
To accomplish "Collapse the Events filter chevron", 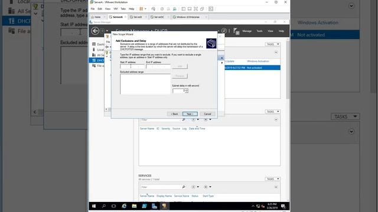I will [x=276, y=120].
